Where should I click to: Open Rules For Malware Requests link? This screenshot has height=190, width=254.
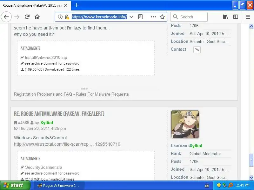[102, 94]
